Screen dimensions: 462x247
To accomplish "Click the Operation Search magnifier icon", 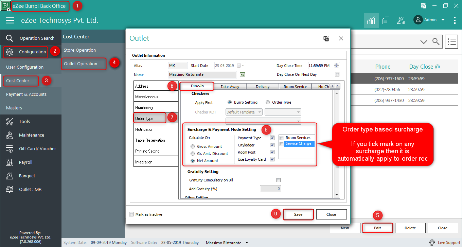I will pos(10,38).
